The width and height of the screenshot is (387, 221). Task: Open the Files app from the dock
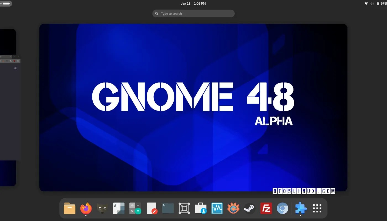(70, 208)
